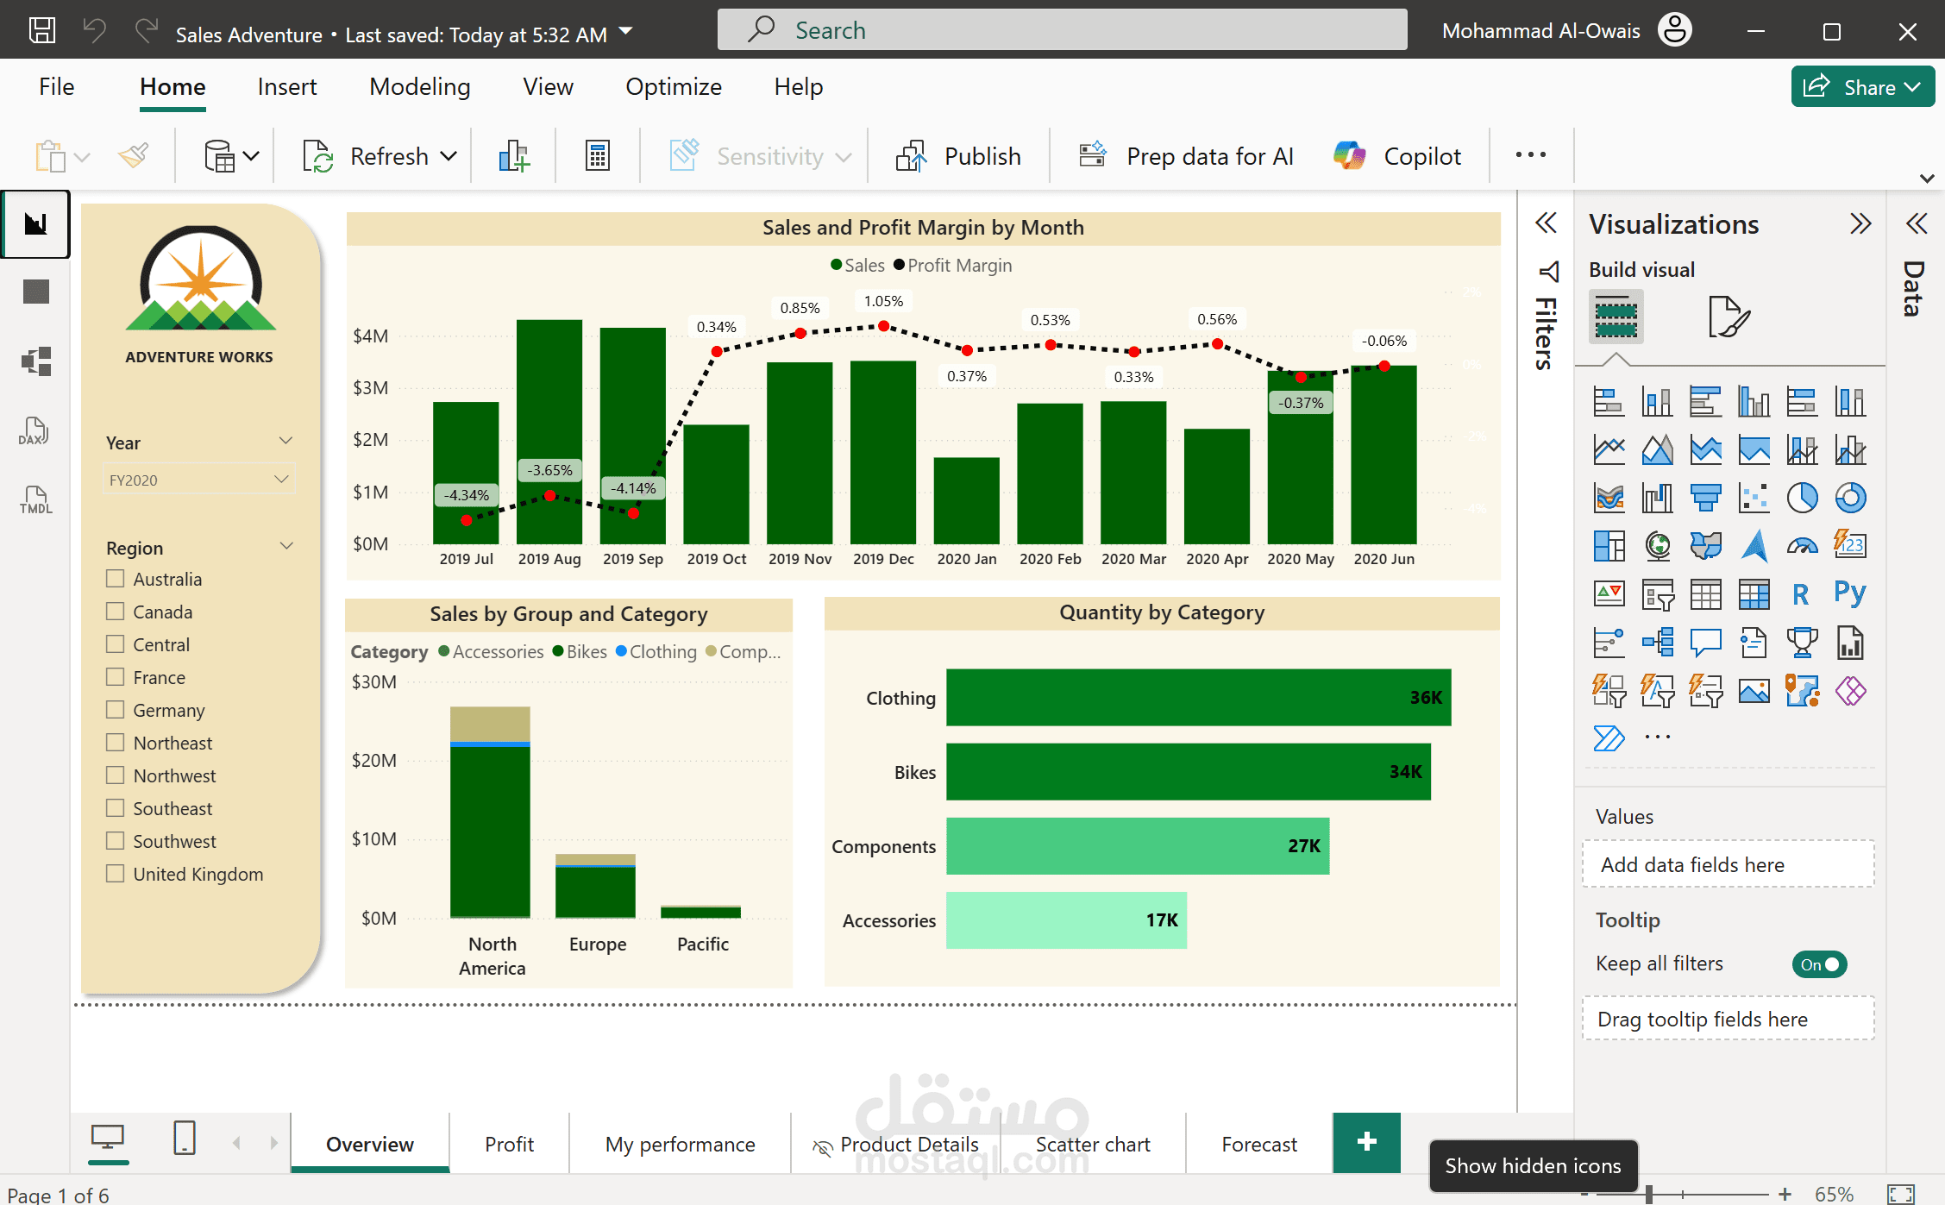Open the Optimize ribbon tab
This screenshot has width=1945, height=1205.
click(674, 87)
